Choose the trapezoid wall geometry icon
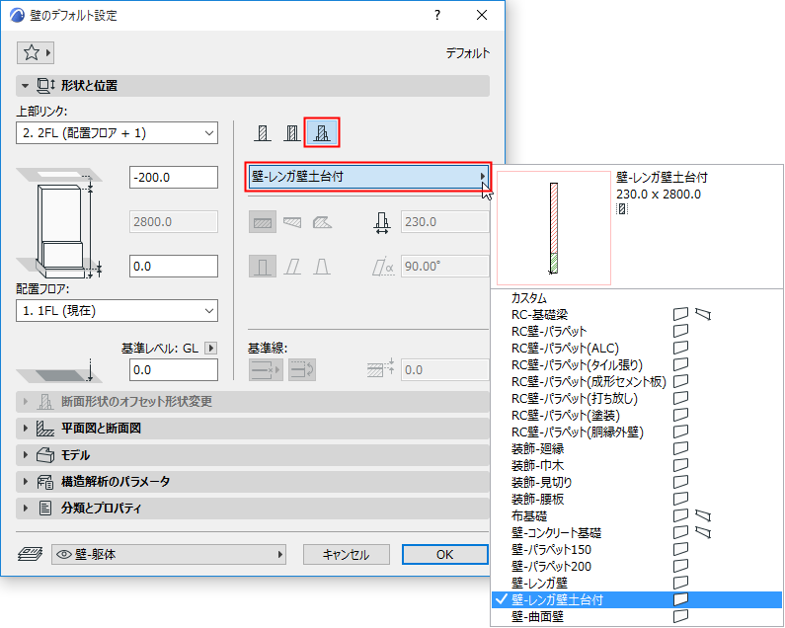Viewport: 785px width, 628px height. tap(292, 222)
